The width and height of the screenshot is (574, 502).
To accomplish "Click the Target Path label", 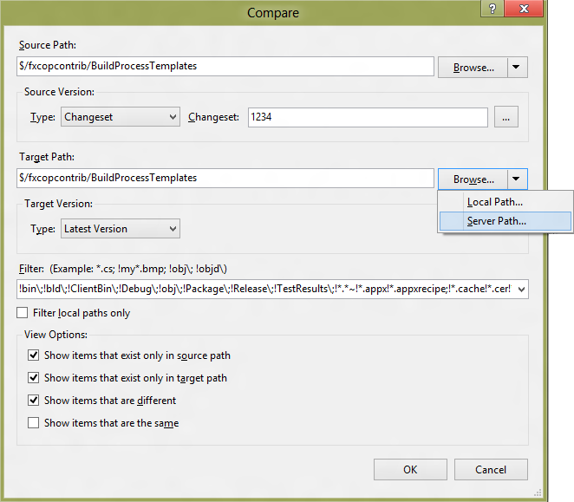I will pyautogui.click(x=47, y=157).
